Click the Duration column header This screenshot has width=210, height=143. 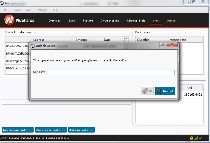pyautogui.click(x=143, y=40)
